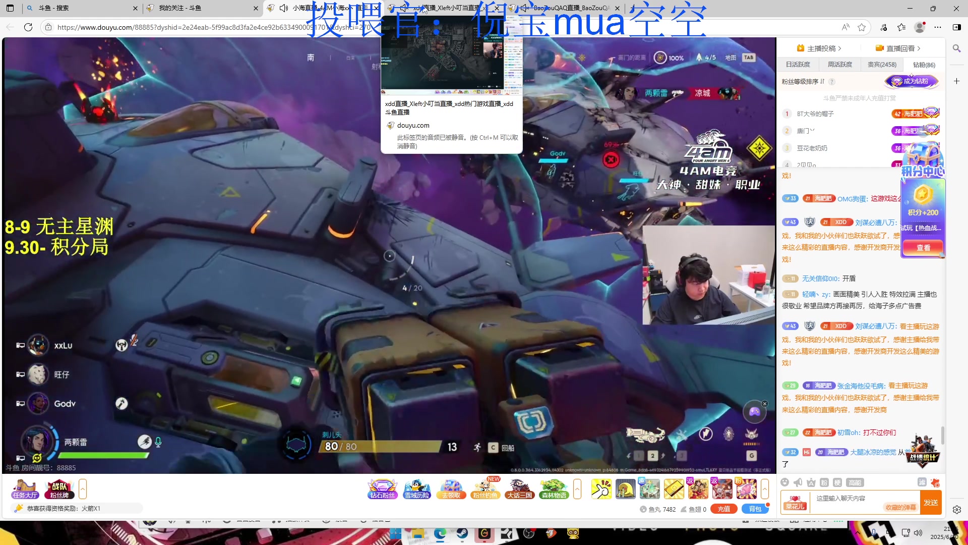The height and width of the screenshot is (545, 968).
Task: Toggle the 粉 fan chat option
Action: [824, 482]
